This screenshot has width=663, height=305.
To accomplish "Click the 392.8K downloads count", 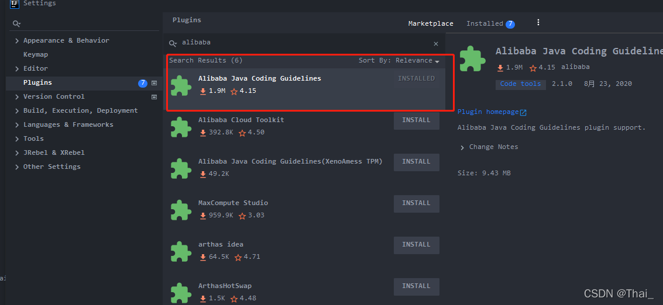I will [x=221, y=132].
